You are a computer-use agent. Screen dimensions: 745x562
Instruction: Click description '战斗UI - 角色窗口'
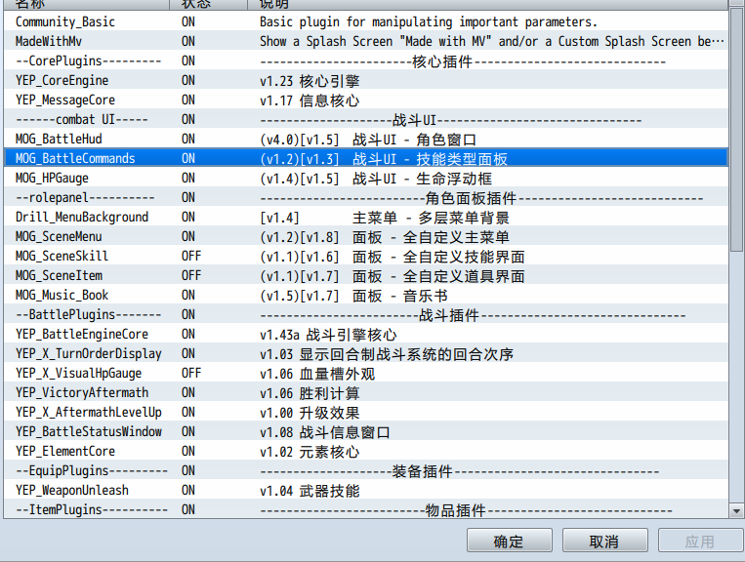click(x=414, y=140)
